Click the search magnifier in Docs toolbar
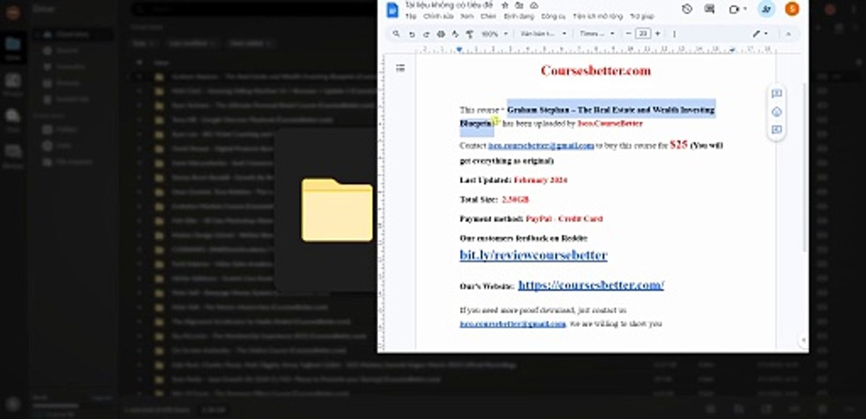Screen dimensions: 866x419 click(x=397, y=34)
